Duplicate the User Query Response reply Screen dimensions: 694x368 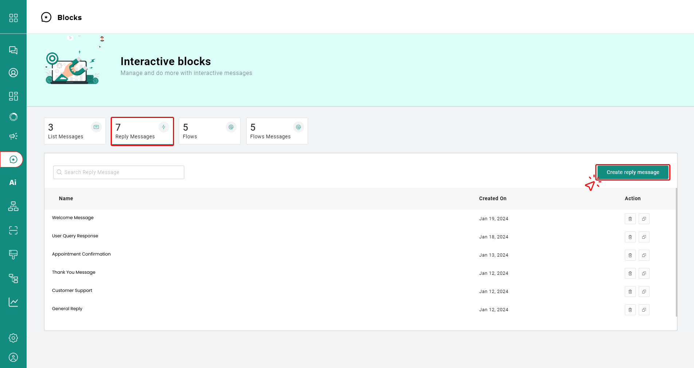click(644, 237)
